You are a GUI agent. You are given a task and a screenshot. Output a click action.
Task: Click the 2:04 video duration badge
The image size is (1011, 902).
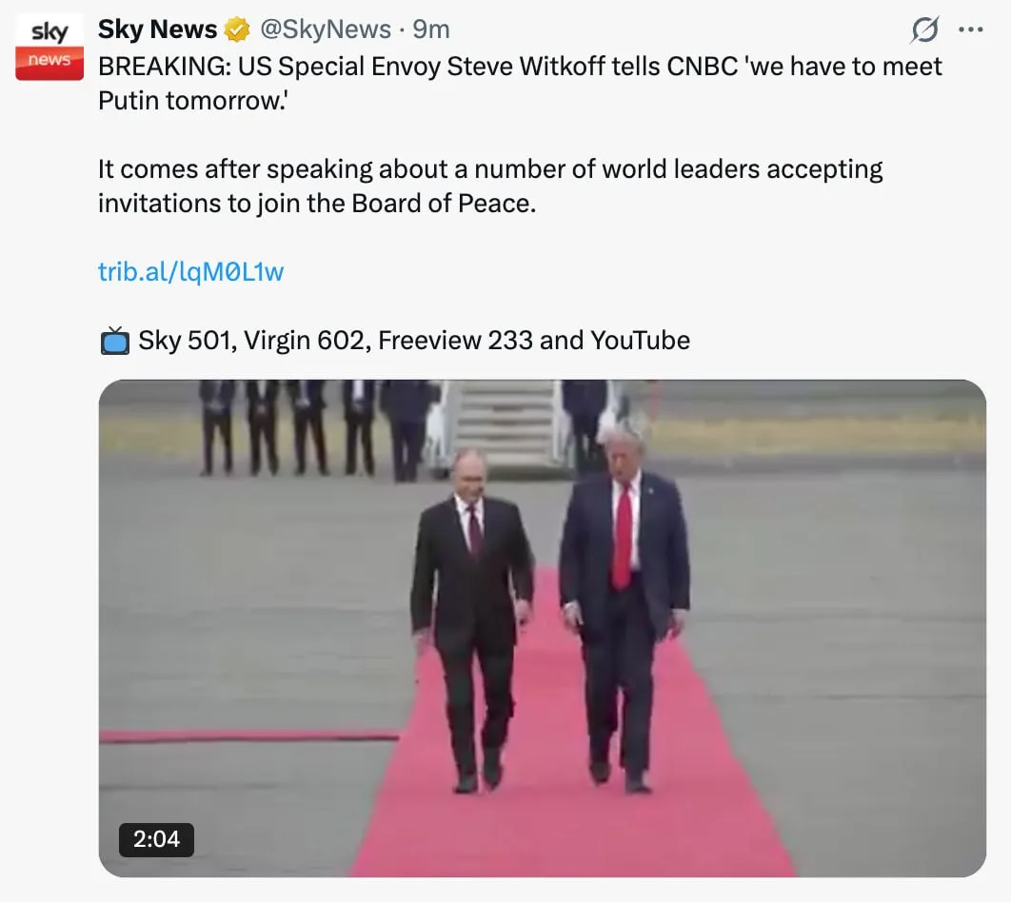156,839
